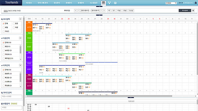Image resolution: width=198 pixels, height=111 pixels.
Task: Click the lock icon at top right
Action: [x=196, y=3]
